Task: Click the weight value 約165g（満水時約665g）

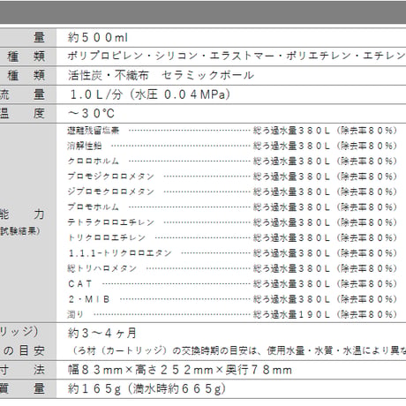Action: [147, 389]
